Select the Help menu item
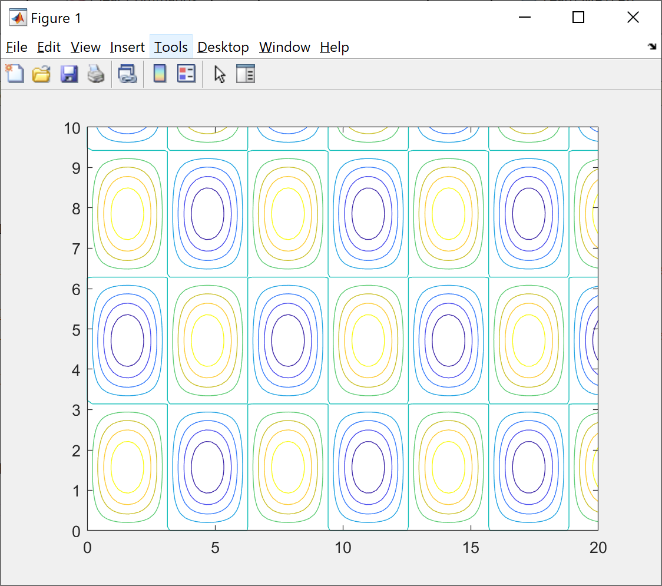662x586 pixels. tap(335, 47)
